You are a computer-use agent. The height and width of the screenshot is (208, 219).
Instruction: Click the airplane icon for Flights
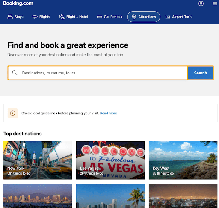[x=35, y=17]
